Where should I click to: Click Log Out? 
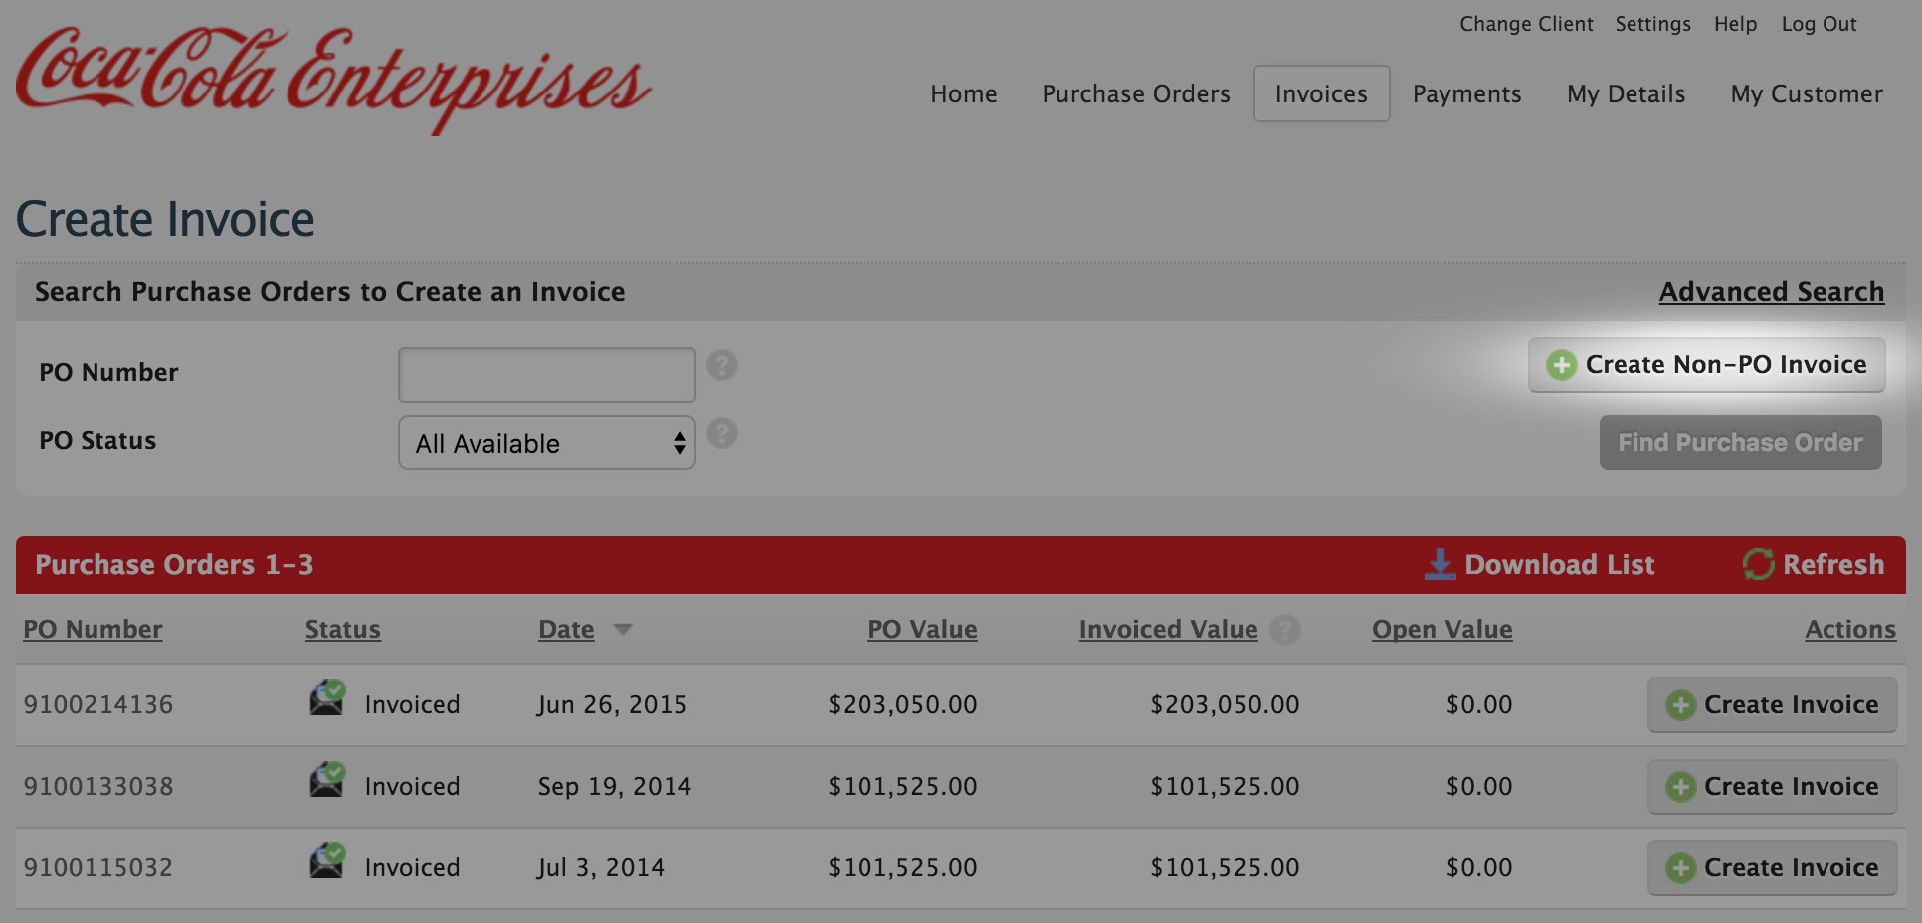[x=1819, y=24]
